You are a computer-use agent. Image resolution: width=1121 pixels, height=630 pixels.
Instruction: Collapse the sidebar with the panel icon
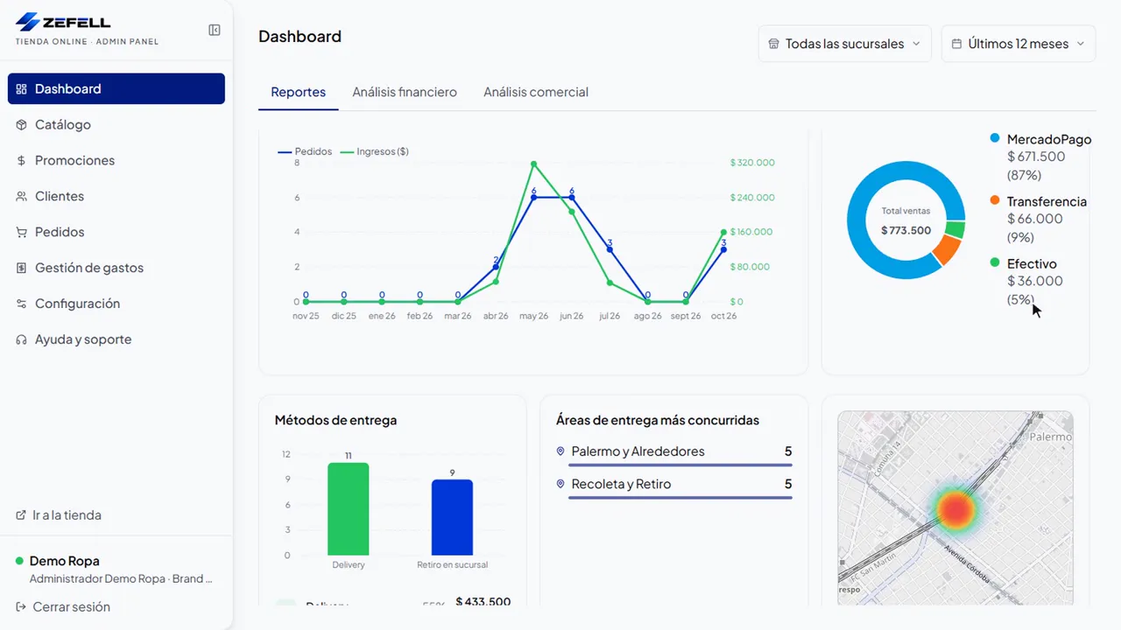click(x=215, y=31)
